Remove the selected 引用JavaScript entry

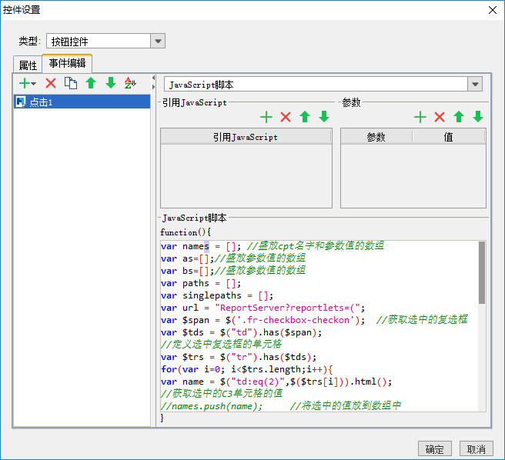286,117
